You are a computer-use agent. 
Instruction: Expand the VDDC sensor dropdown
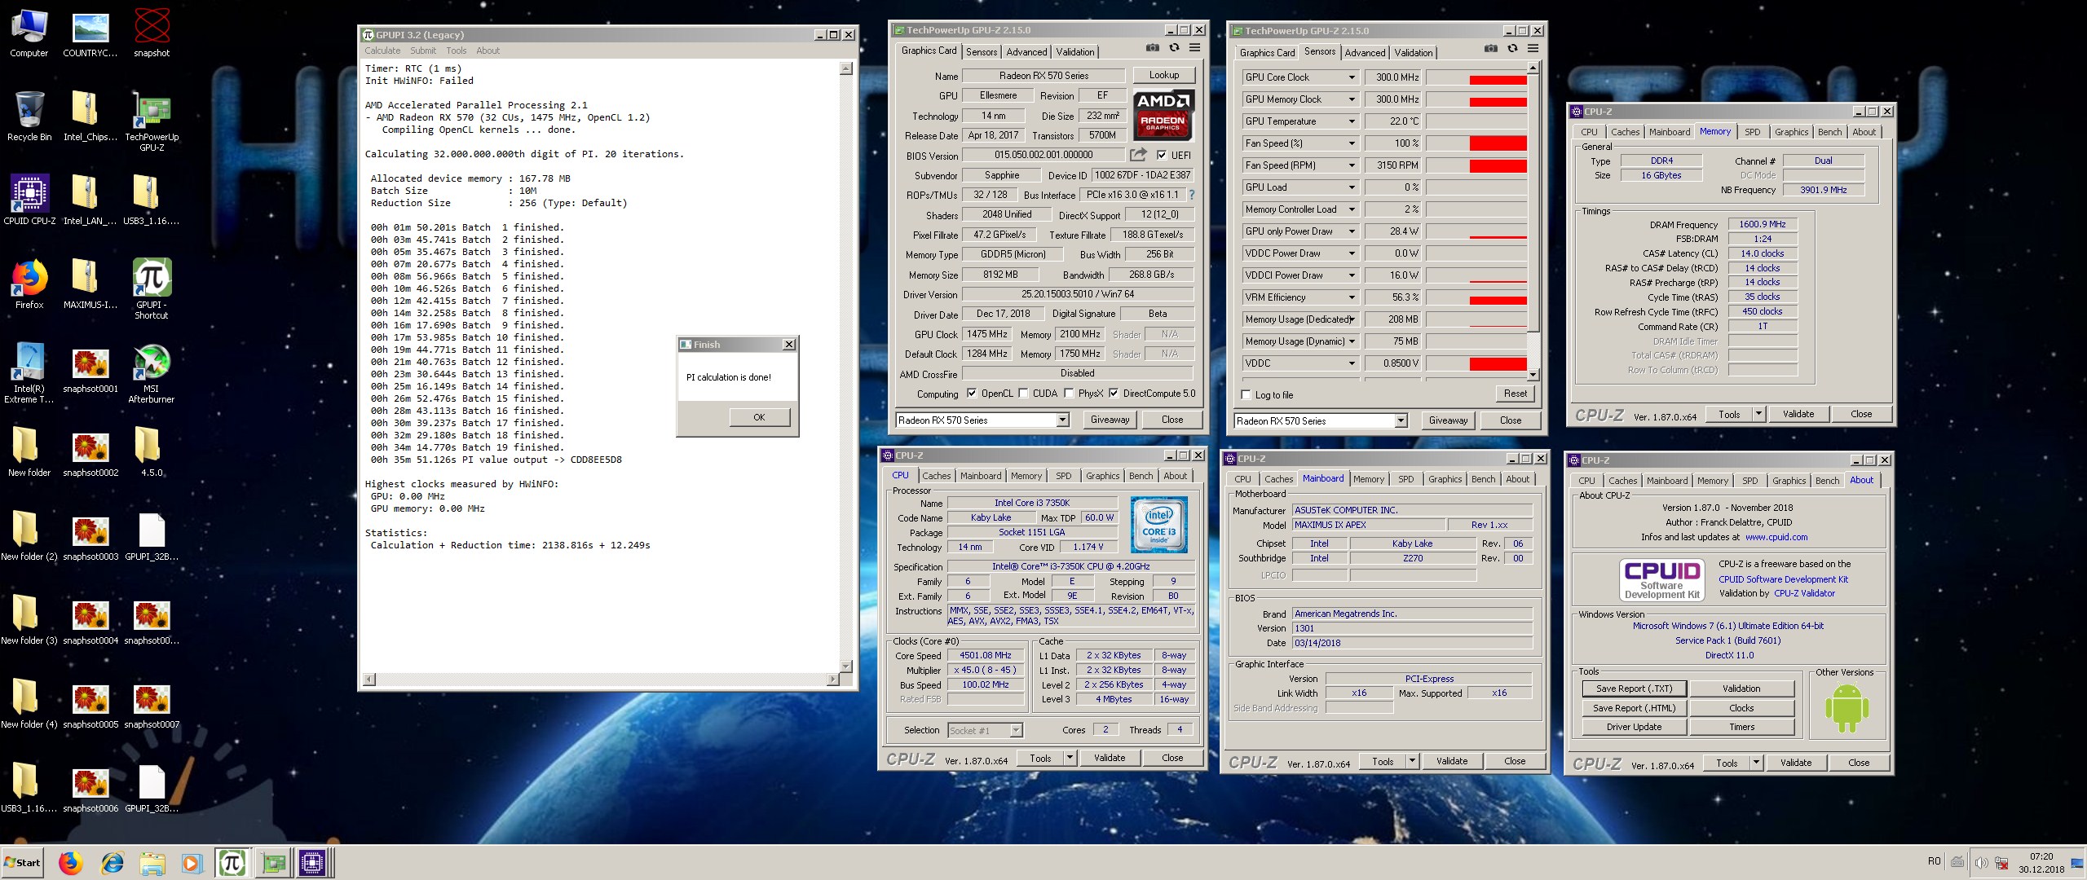click(1351, 363)
